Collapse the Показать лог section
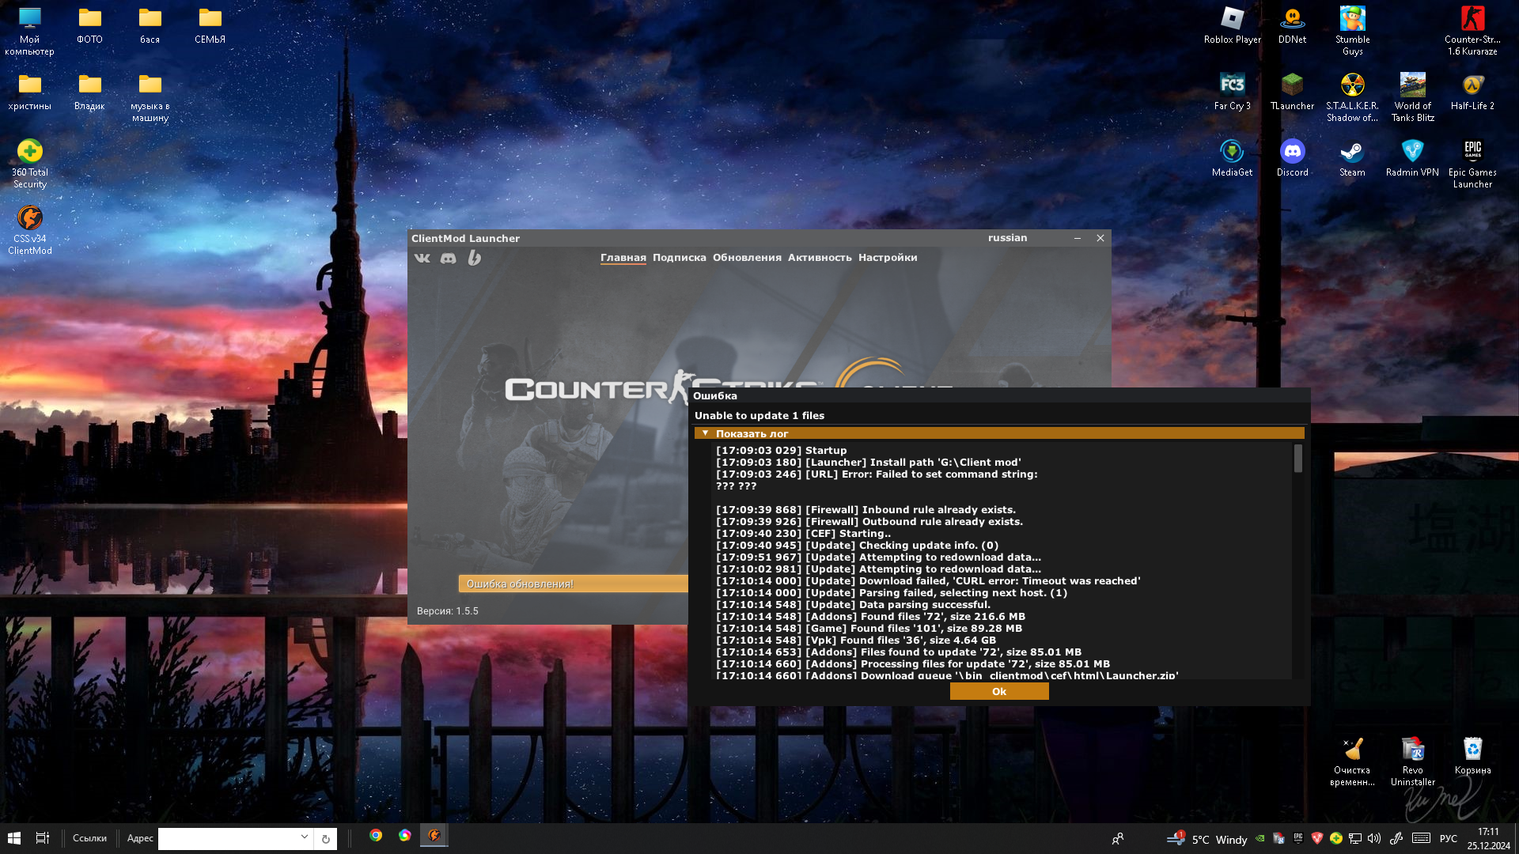Screen dimensions: 1519x854 click(999, 433)
